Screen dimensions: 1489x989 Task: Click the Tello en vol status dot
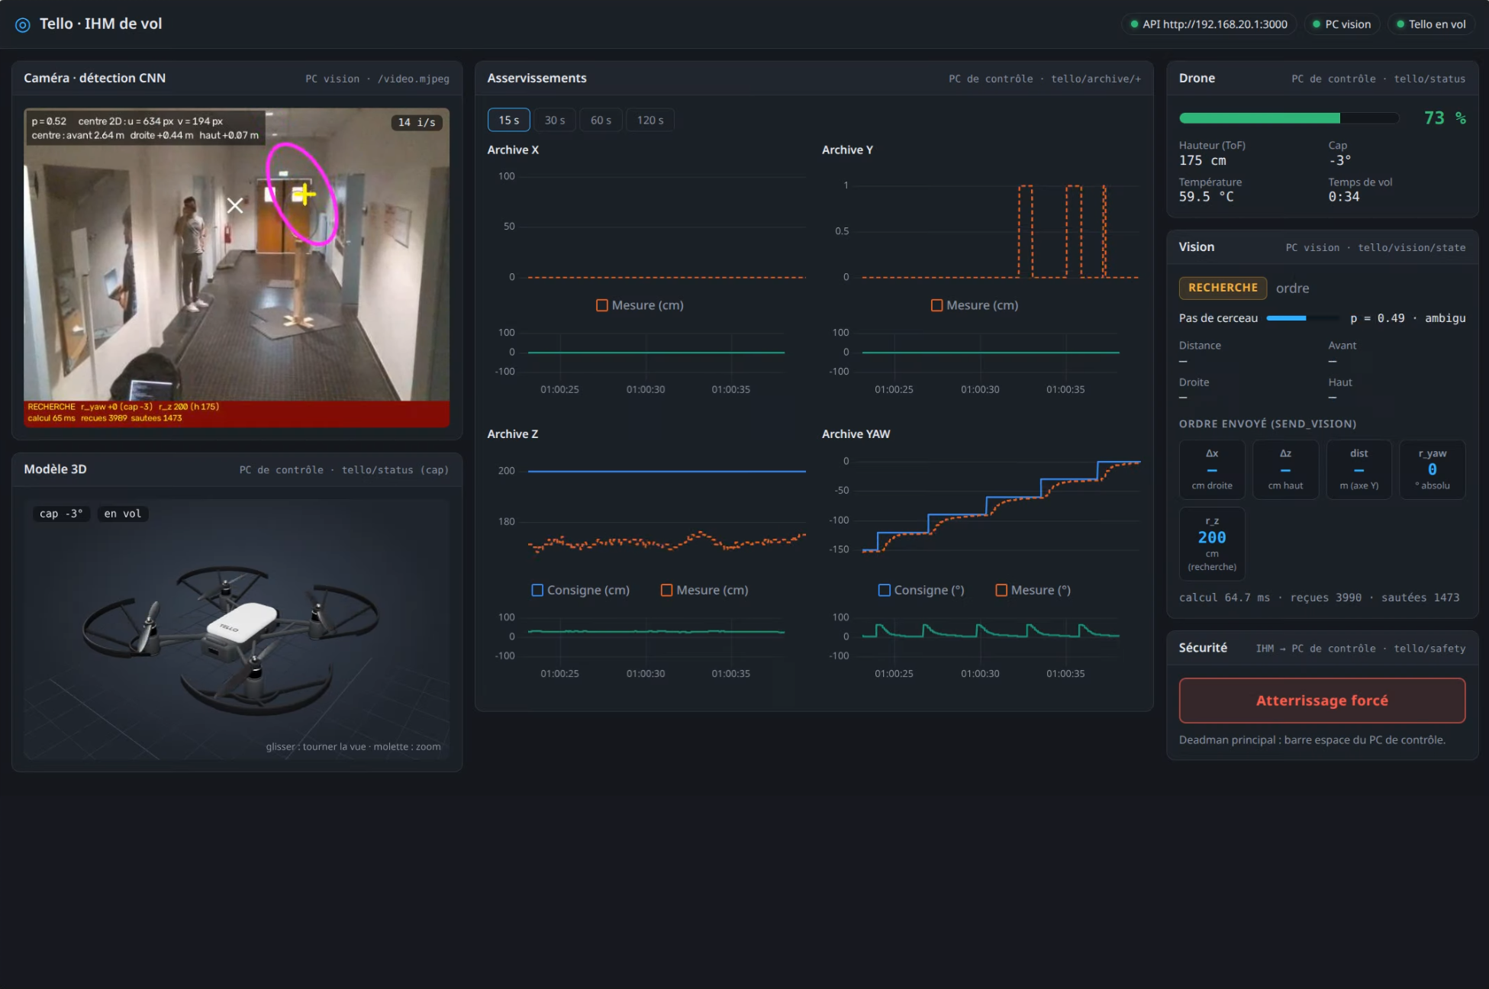1400,24
